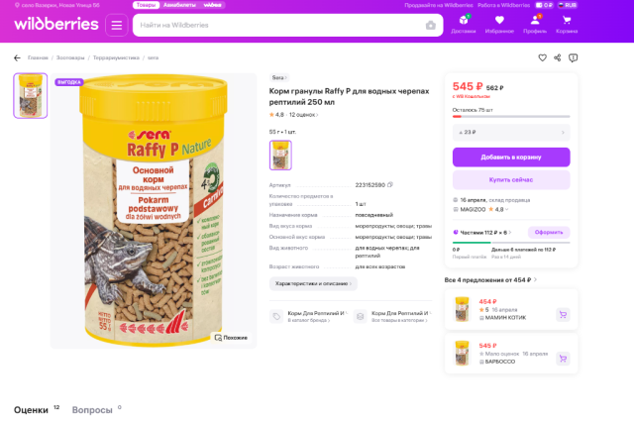
Task: Add product to favorites with heart icon
Action: click(542, 57)
